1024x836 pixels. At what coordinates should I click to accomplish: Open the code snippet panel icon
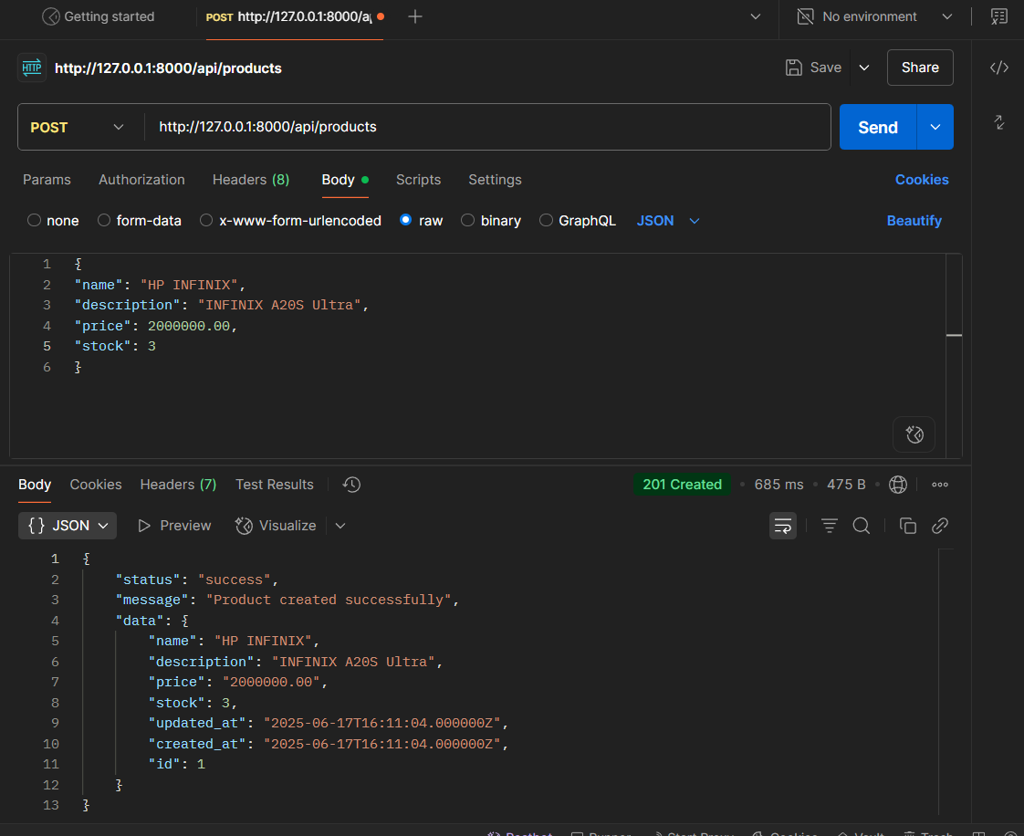(x=999, y=68)
